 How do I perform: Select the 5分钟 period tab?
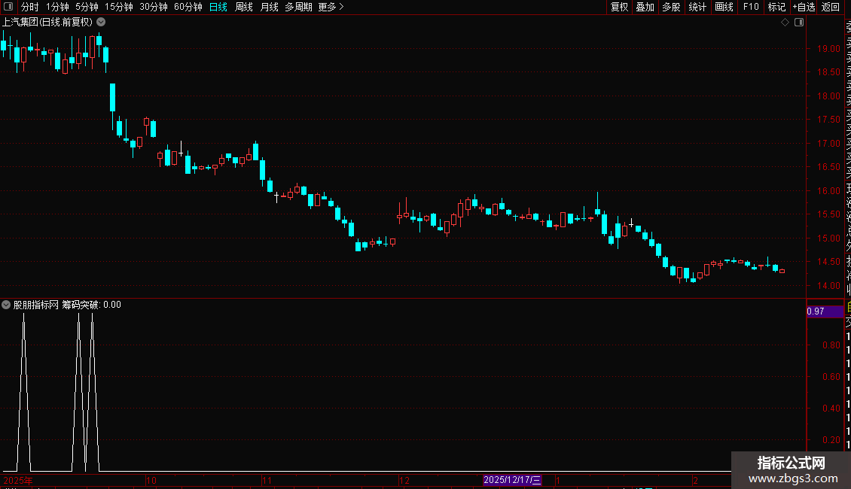87,7
